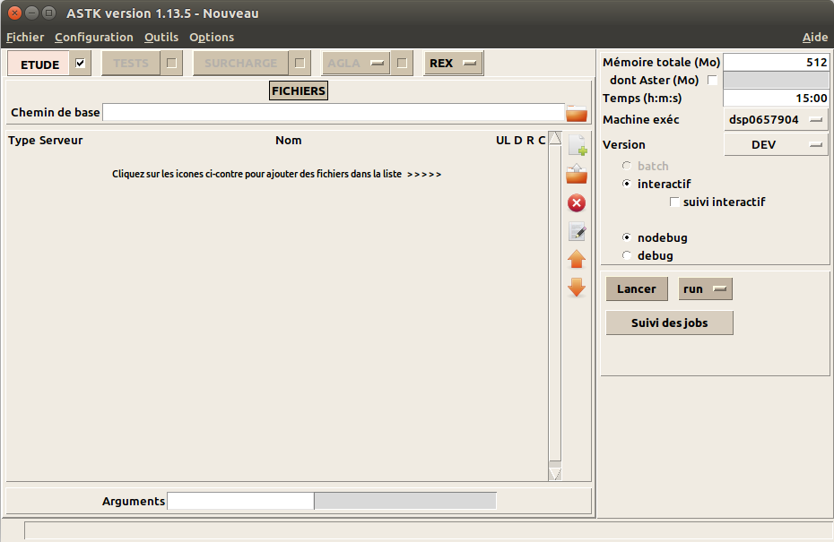This screenshot has width=834, height=542.
Task: Click the open file folder icon in file list
Action: [577, 174]
